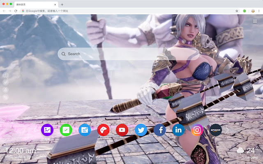Image resolution: width=263 pixels, height=164 pixels.
Task: Select the 新标签页 tab
Action: (x=36, y=5)
